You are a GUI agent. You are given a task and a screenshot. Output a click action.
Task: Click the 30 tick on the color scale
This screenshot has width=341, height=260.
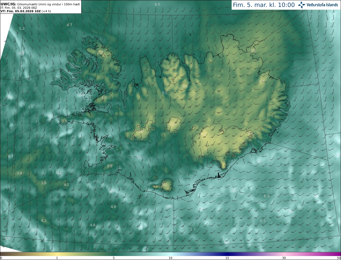click(284, 258)
